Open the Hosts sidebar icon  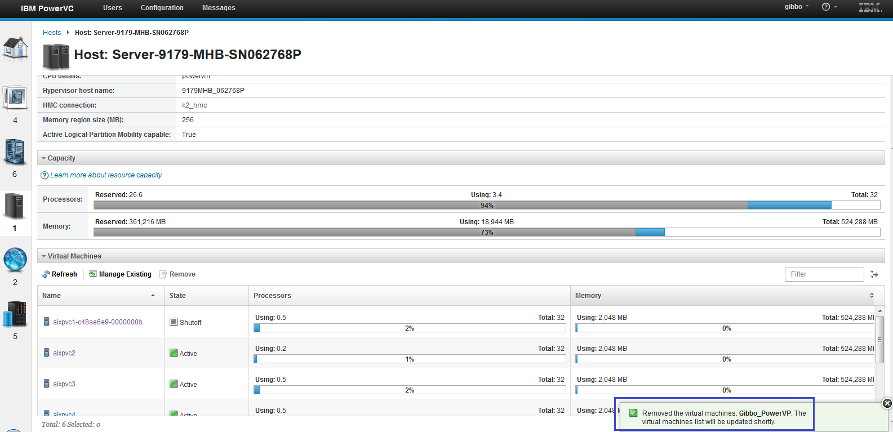(x=14, y=206)
